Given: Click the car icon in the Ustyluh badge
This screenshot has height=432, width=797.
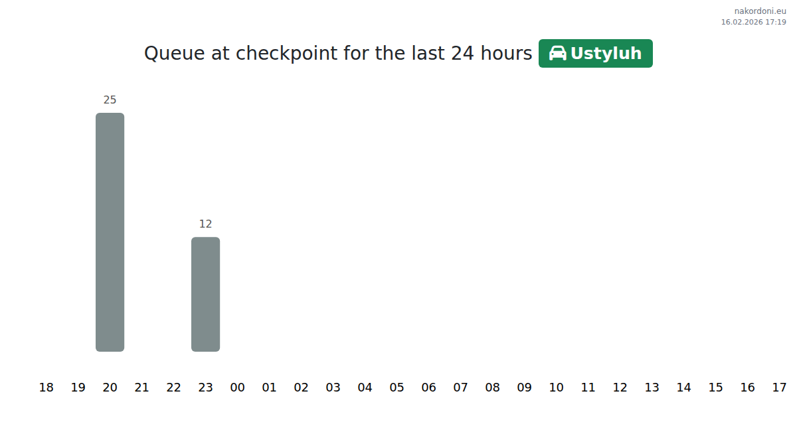Looking at the screenshot, I should (558, 53).
